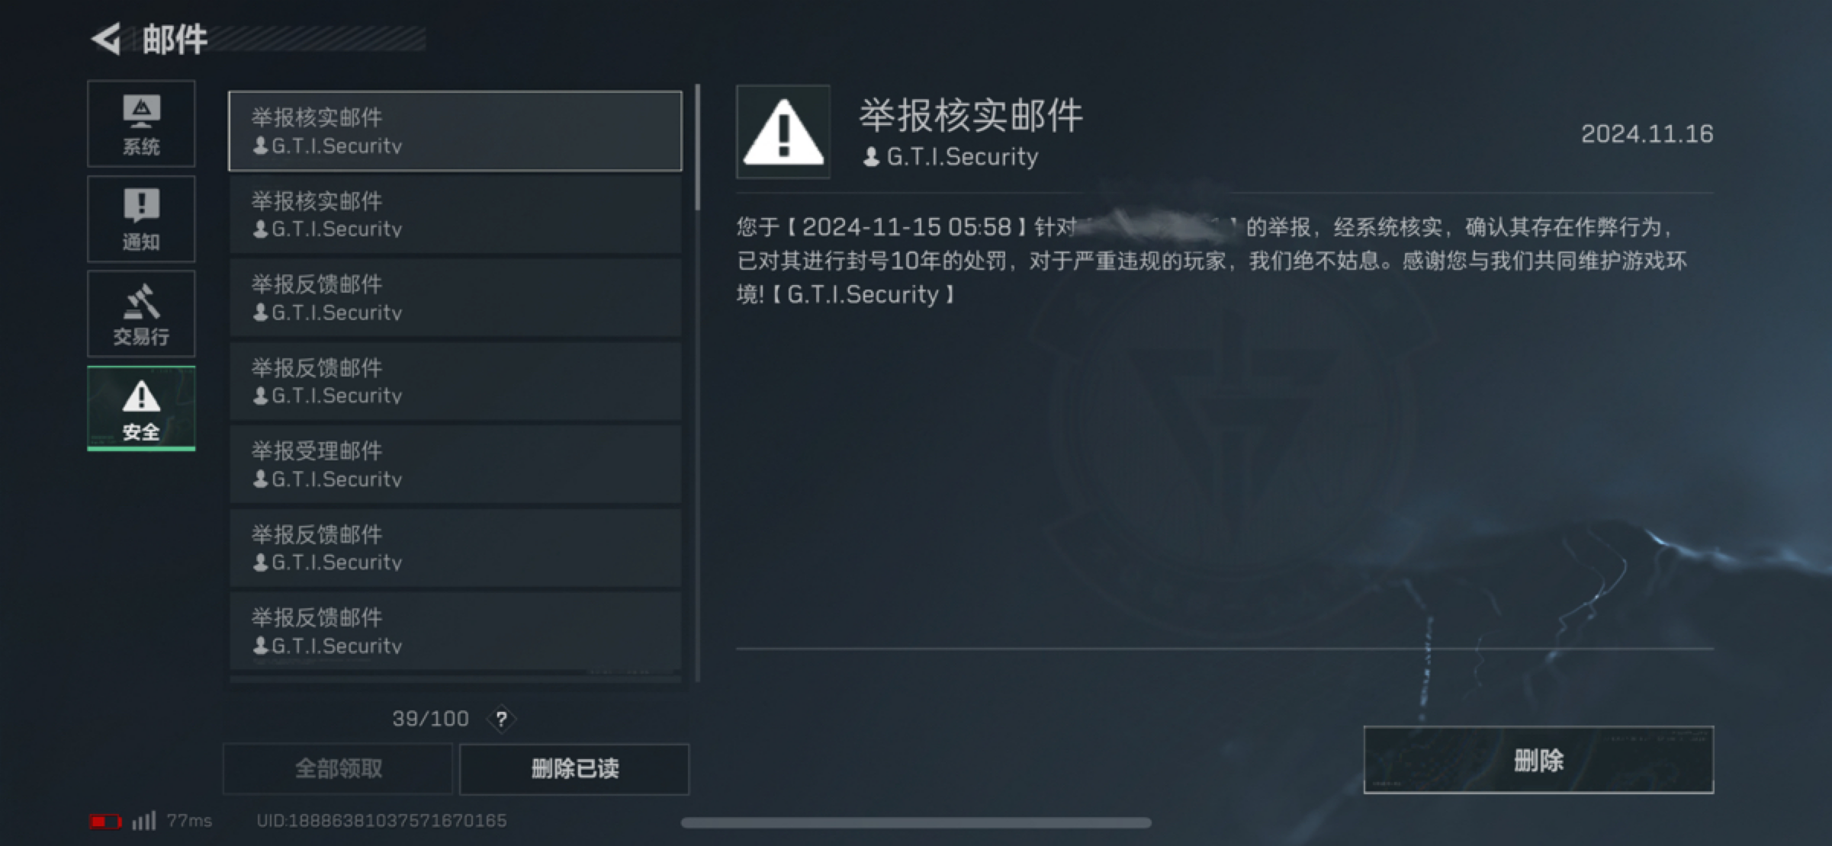Go back using the arrow beside 邮件
The width and height of the screenshot is (1832, 846).
click(106, 40)
